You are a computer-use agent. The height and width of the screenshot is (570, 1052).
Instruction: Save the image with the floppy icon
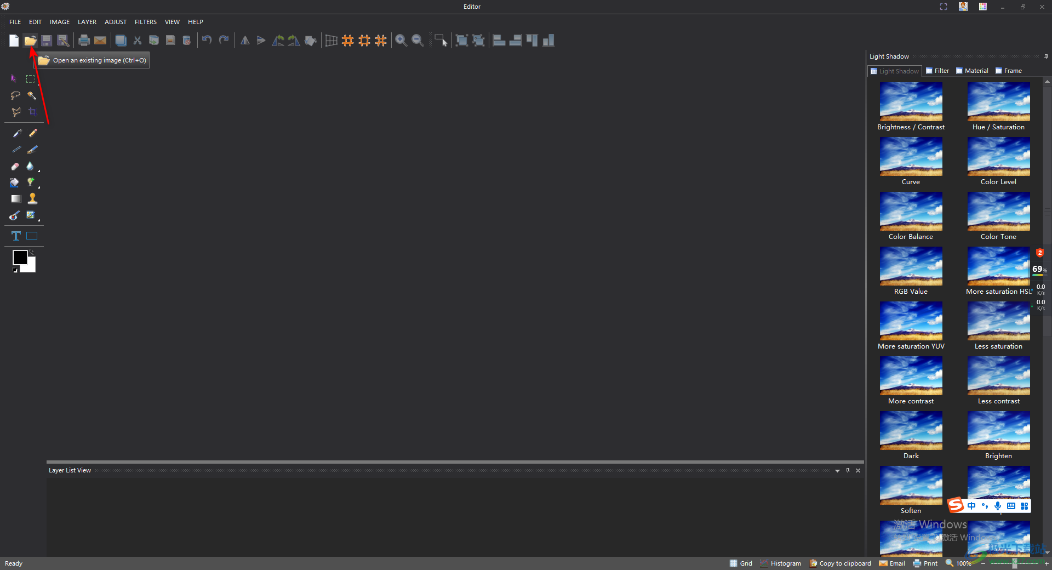47,41
